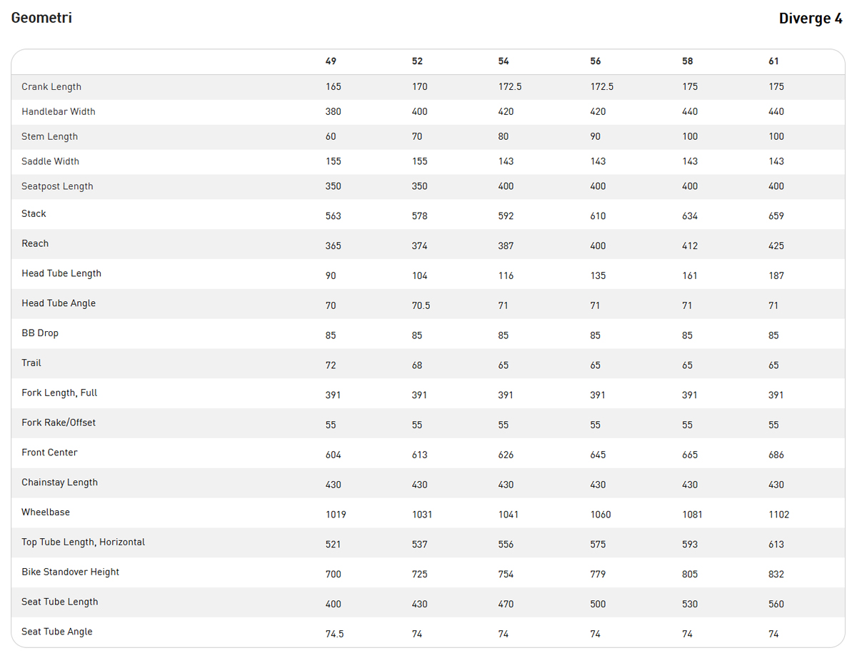Select the head tube angle value 70.5
Viewport: 857px width, 668px height.
tap(421, 305)
